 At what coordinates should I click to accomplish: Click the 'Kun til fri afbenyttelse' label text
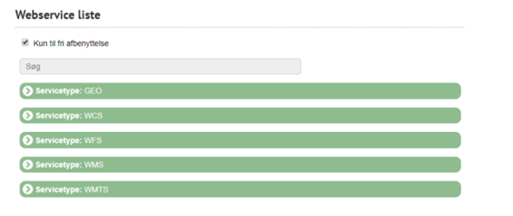(71, 43)
